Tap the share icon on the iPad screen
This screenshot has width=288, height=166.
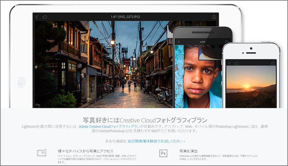214,17
